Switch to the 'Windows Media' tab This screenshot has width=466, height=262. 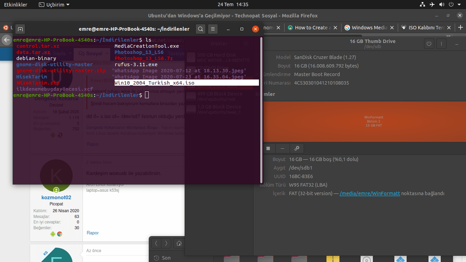[x=369, y=28]
